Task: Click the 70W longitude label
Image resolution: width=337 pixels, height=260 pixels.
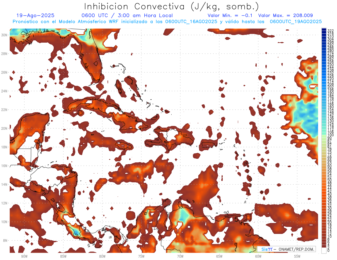Action: [180, 257]
